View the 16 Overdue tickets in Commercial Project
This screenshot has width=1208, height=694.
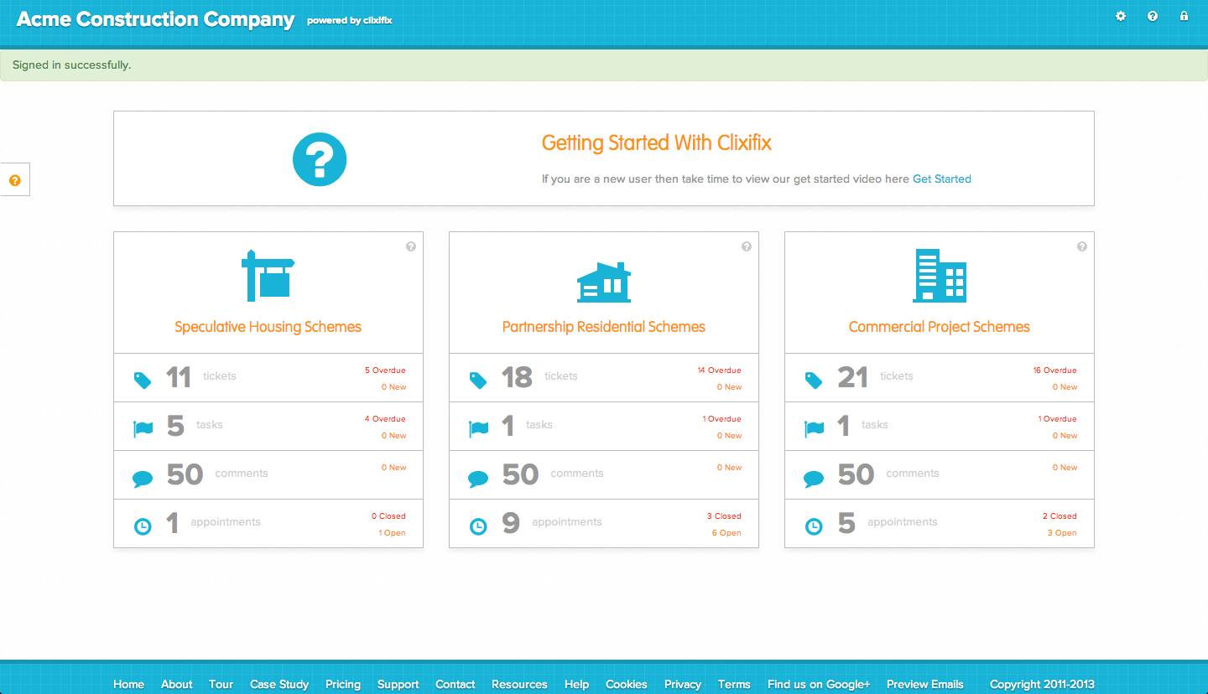click(1054, 370)
